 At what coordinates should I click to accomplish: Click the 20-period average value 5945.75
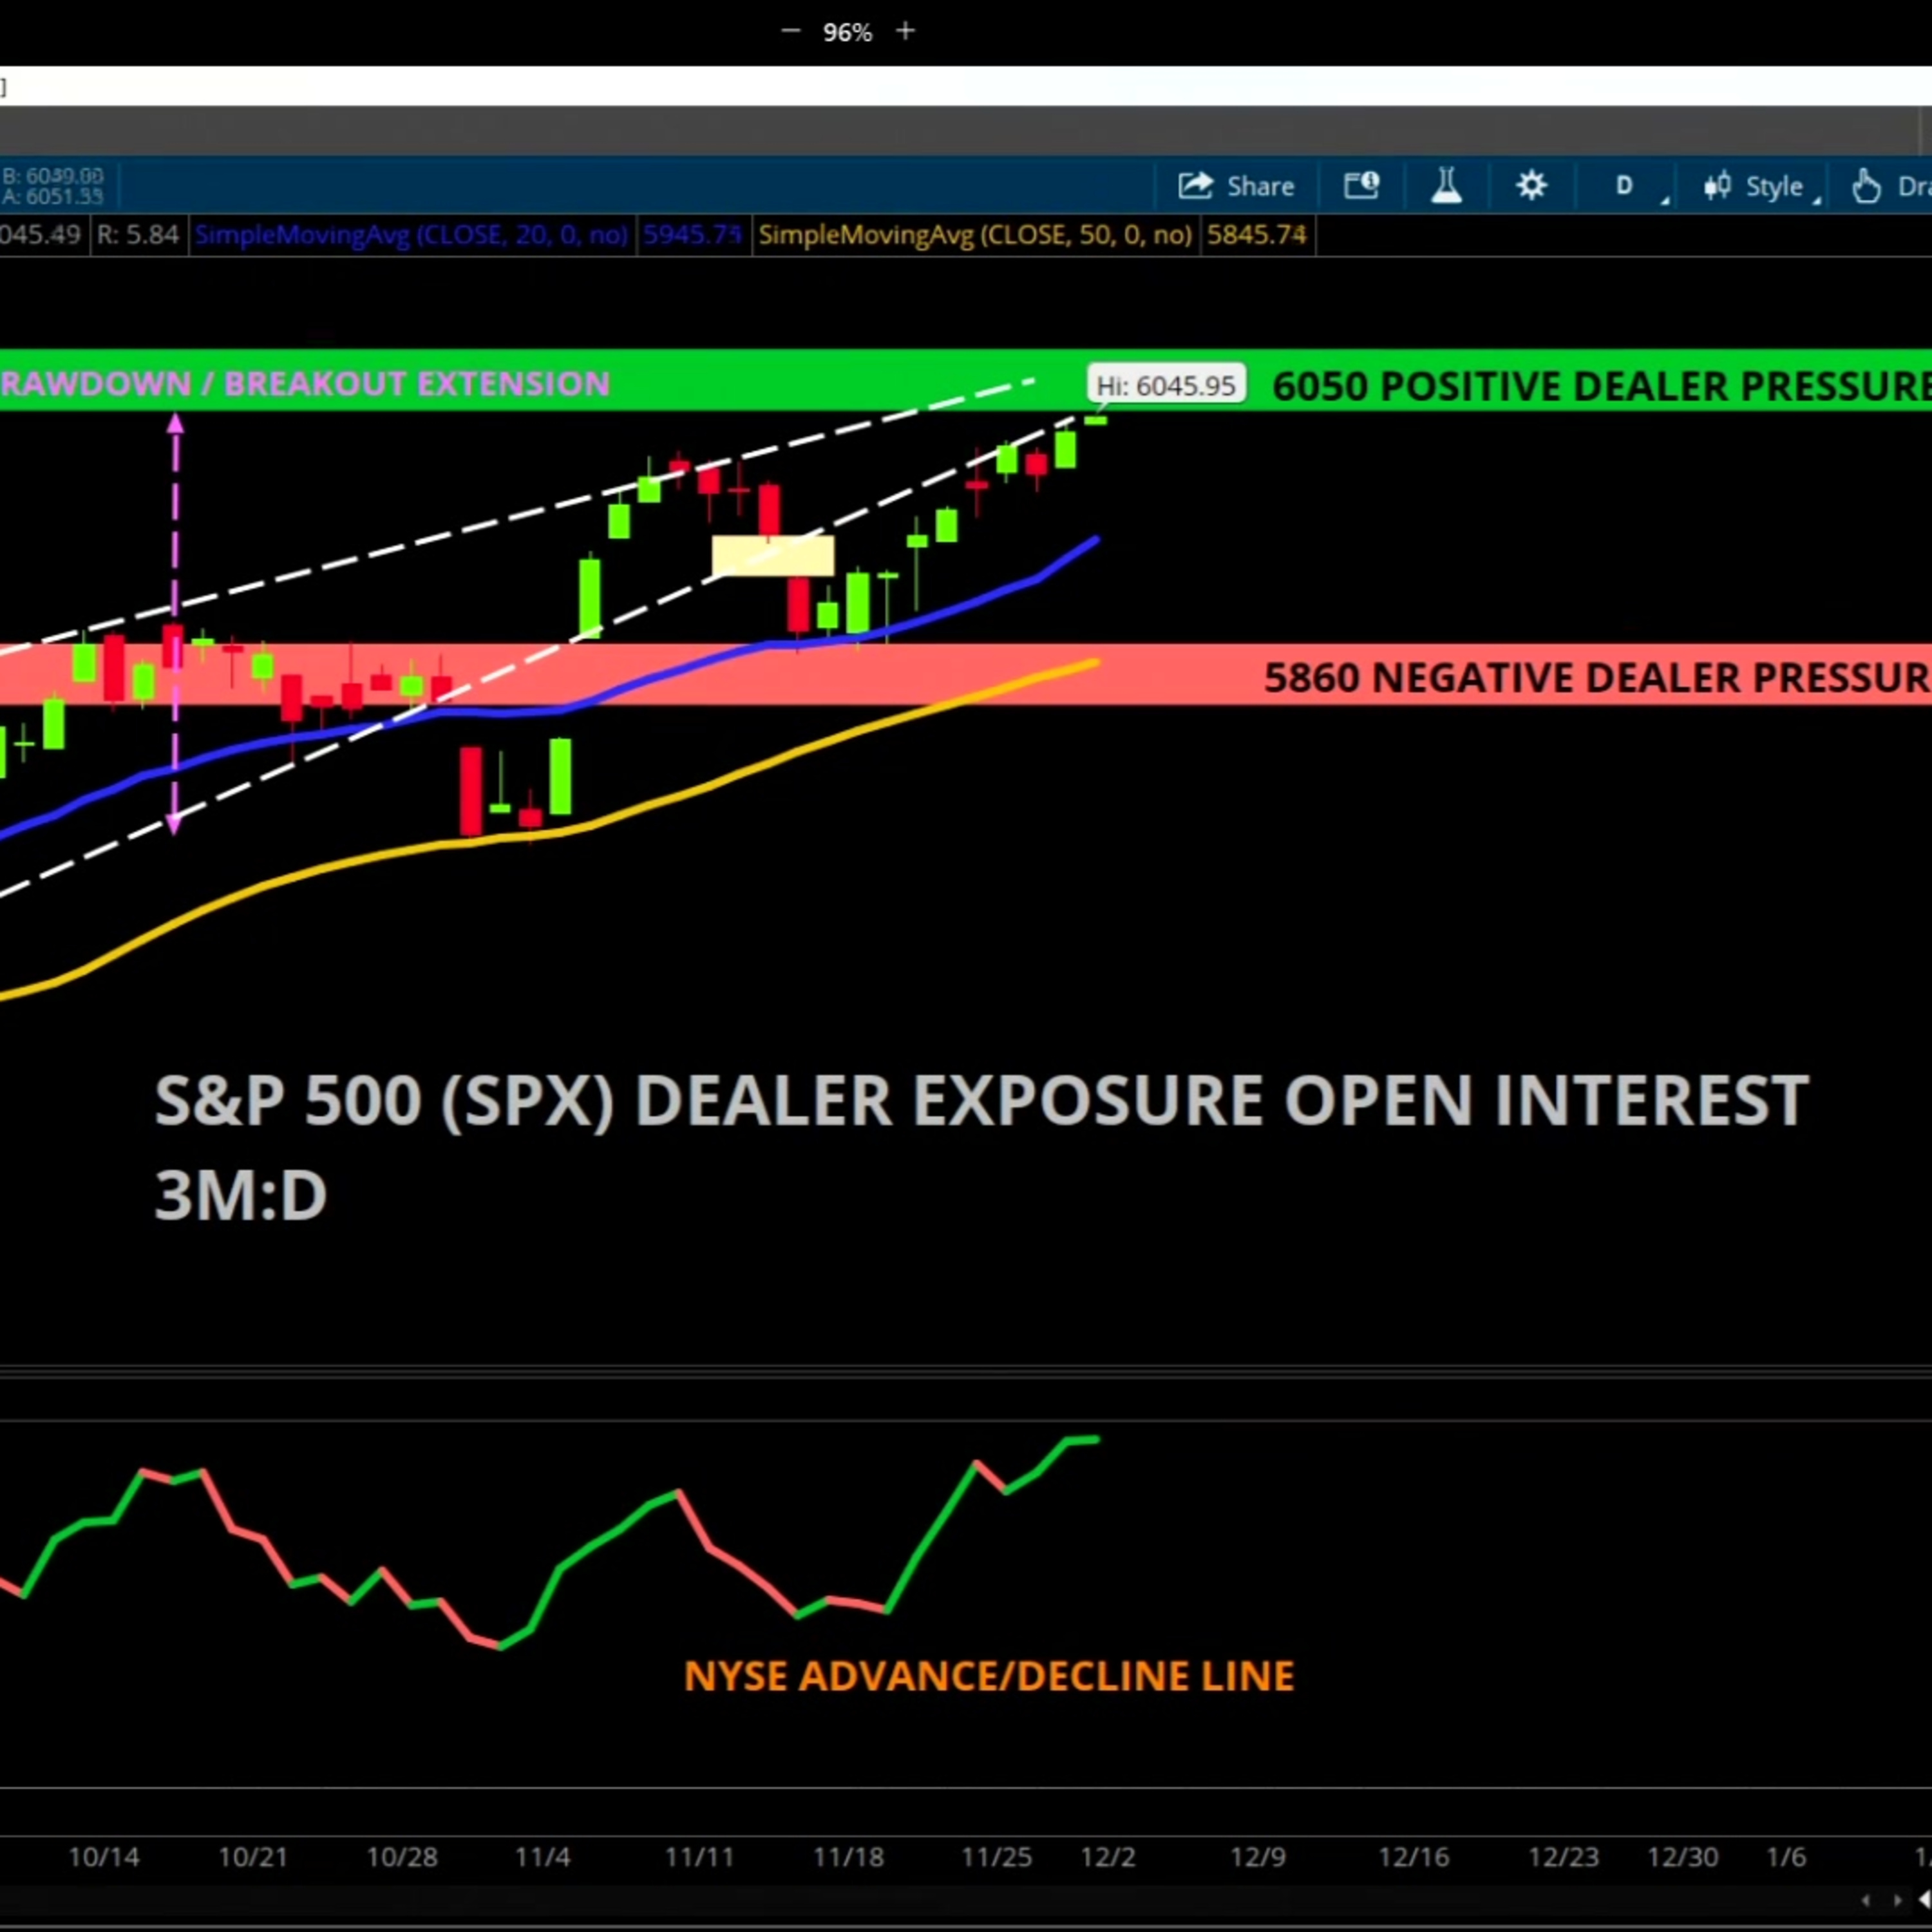(x=692, y=235)
